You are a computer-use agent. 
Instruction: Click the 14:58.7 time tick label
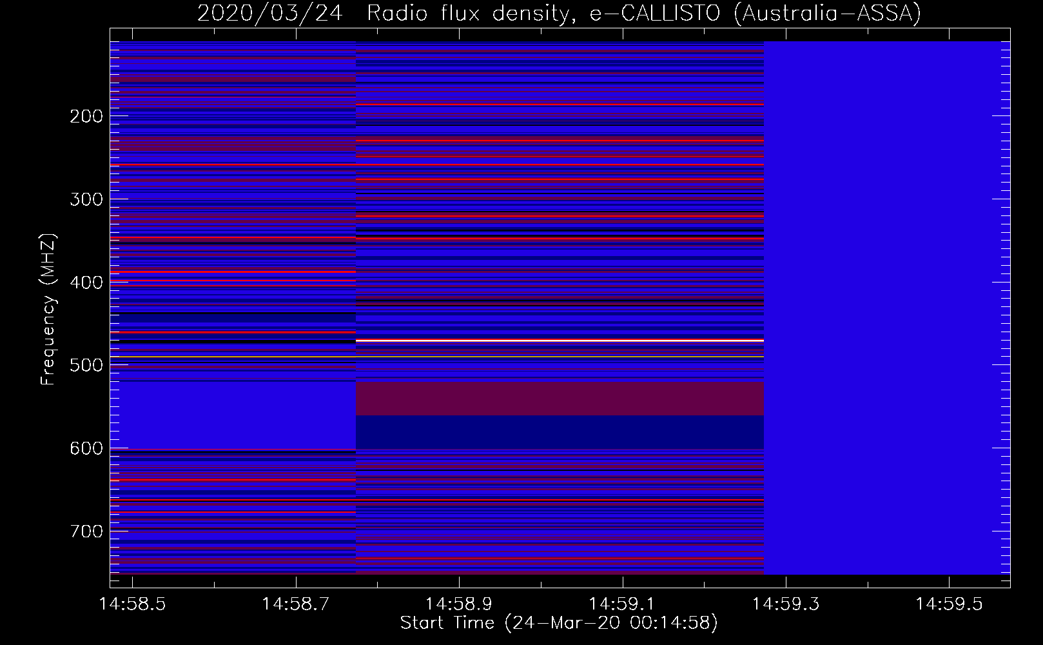point(295,604)
